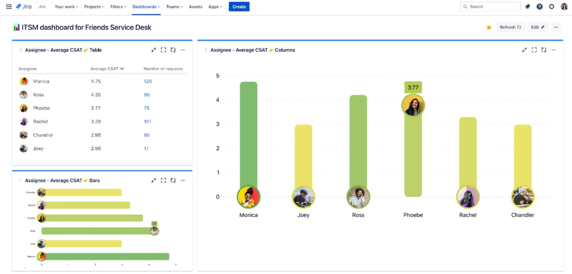572x274 pixels.
Task: Click the notifications bell icon
Action: pyautogui.click(x=528, y=7)
